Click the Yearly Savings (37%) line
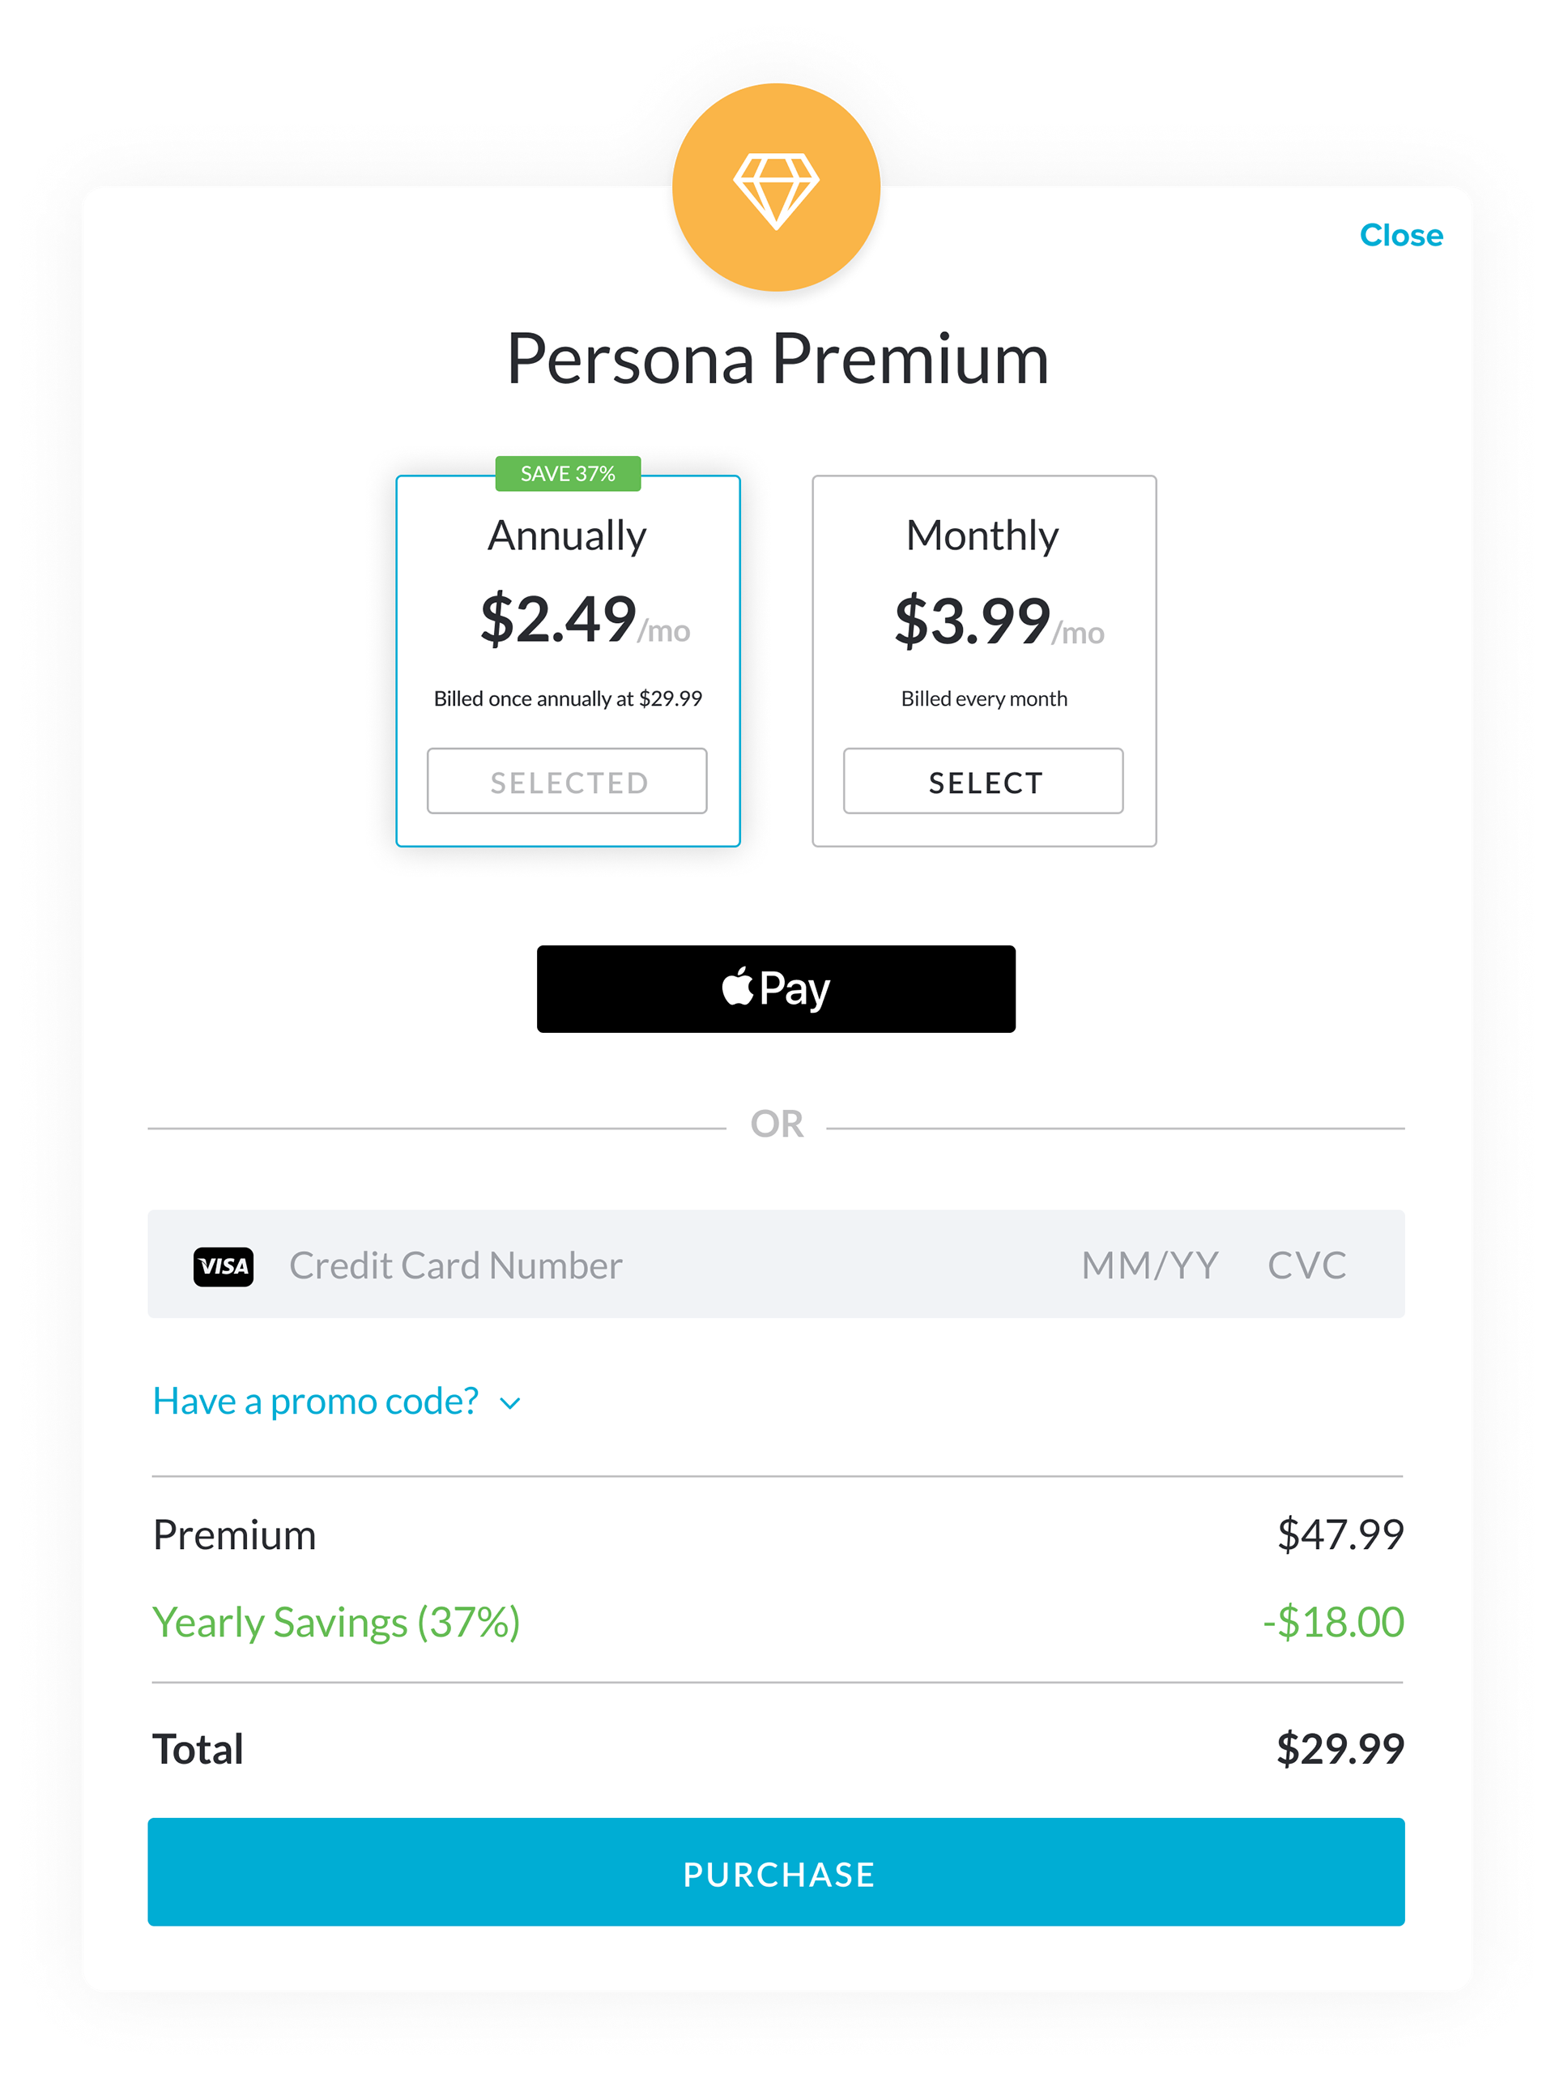This screenshot has height=2074, width=1555. pos(777,1622)
